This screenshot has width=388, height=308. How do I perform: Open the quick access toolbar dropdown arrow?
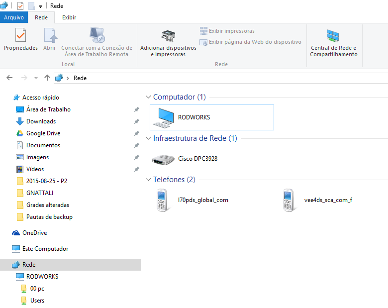pos(40,6)
